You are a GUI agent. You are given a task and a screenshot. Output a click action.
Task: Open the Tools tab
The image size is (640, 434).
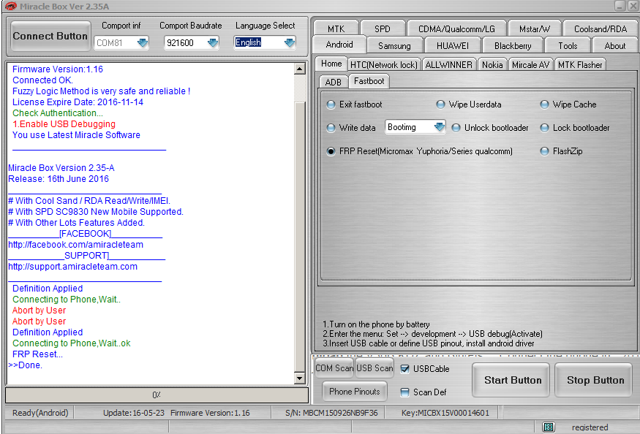568,46
